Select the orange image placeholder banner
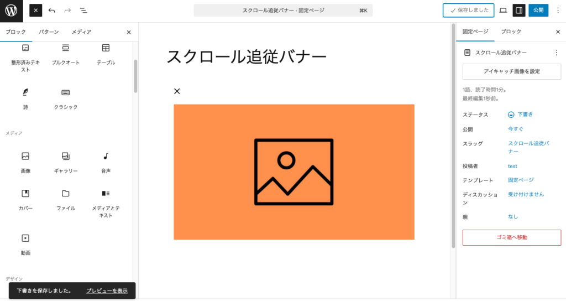The image size is (566, 301). [294, 172]
